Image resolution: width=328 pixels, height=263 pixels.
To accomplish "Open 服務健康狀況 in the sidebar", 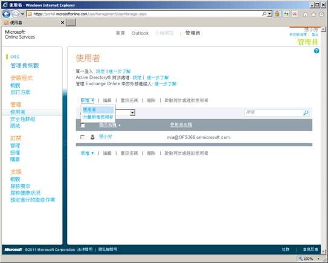I will click(x=25, y=193).
